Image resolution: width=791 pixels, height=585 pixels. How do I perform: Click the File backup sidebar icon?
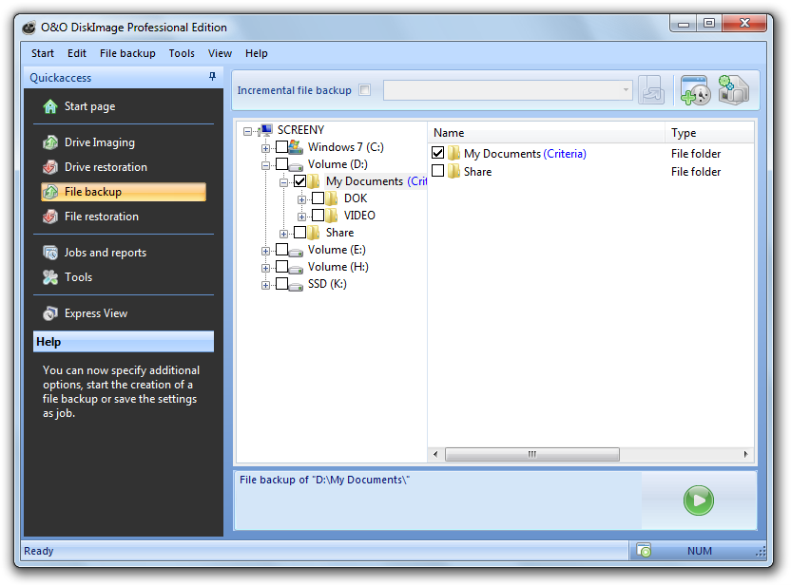[50, 192]
